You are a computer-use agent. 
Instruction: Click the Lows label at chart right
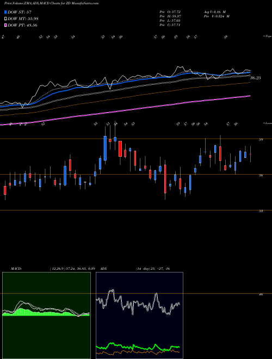click(267, 123)
